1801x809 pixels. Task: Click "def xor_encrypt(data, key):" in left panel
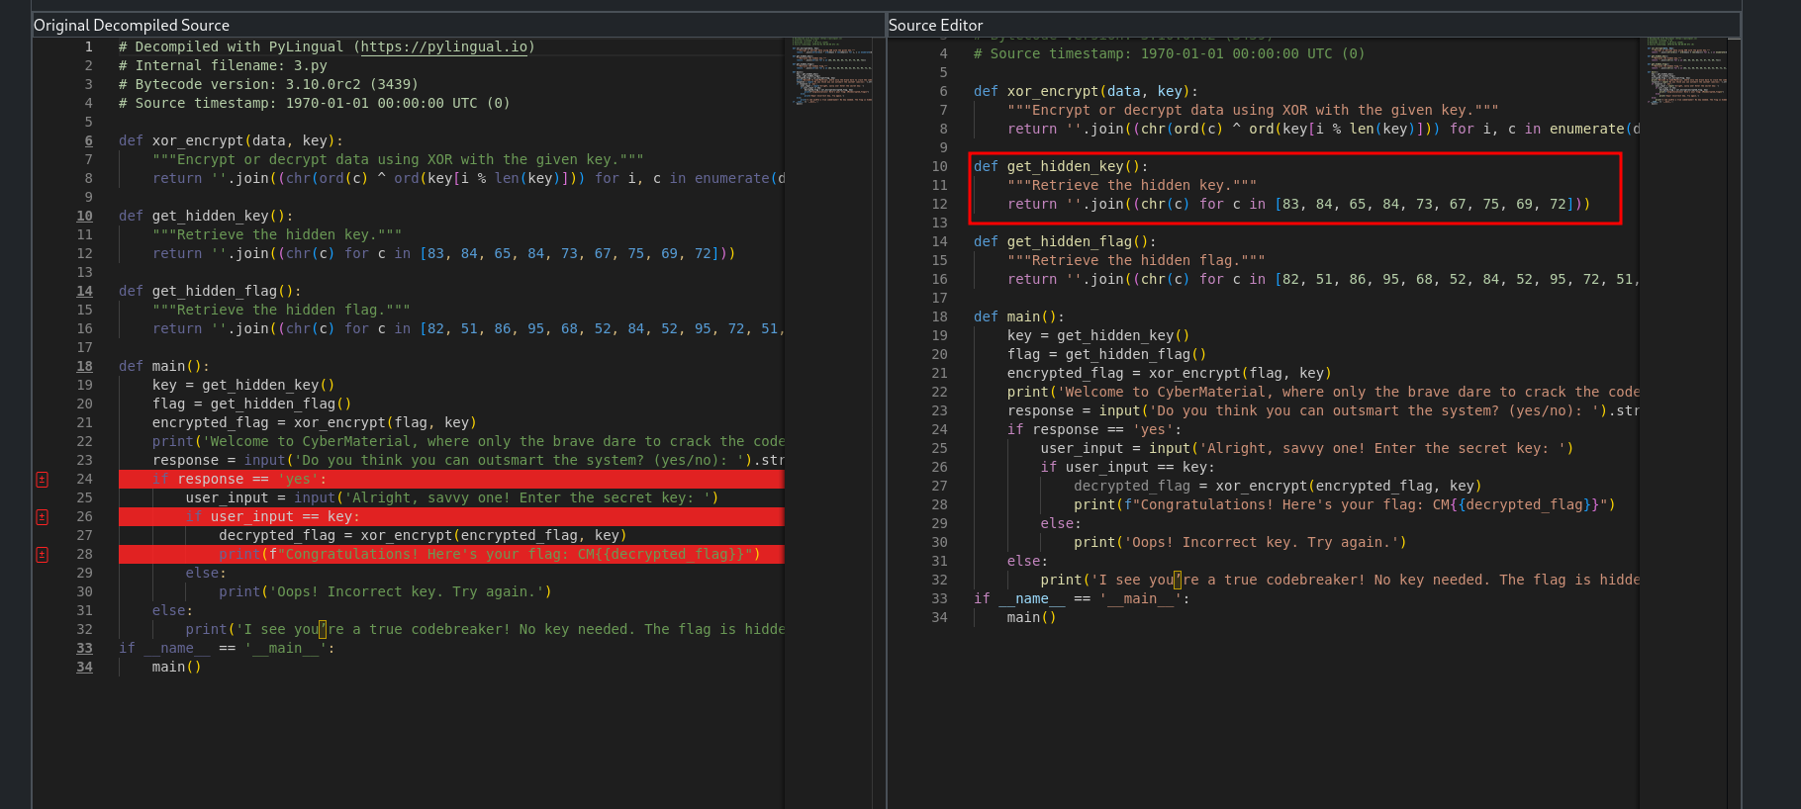pos(231,140)
